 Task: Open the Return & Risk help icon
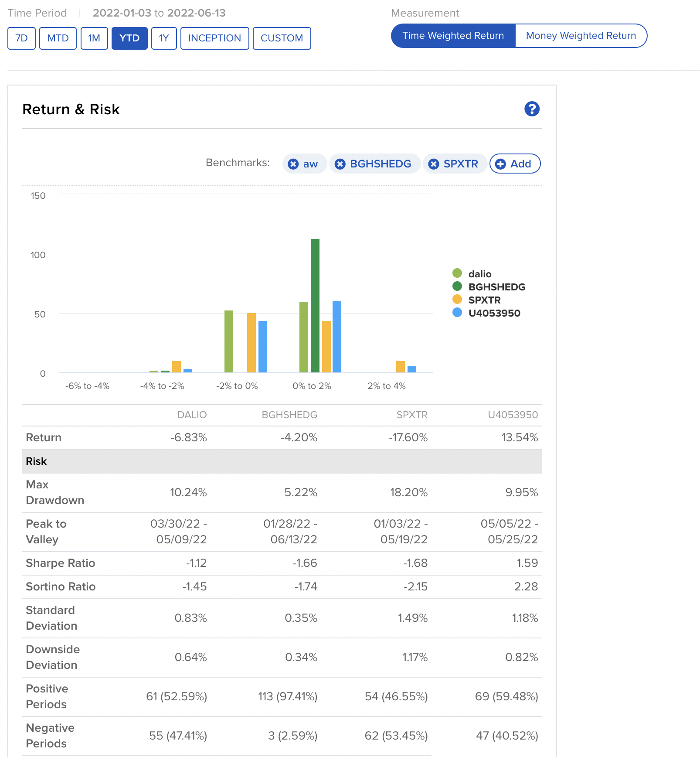[532, 109]
